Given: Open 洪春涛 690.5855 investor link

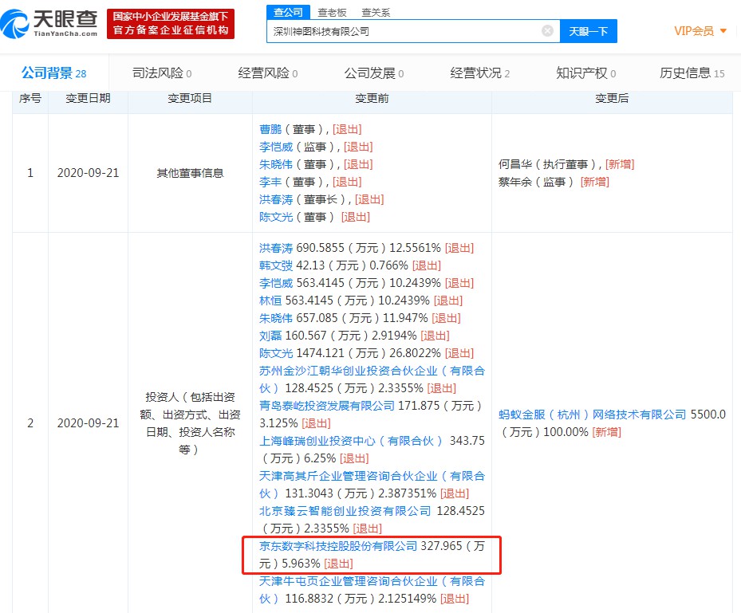Looking at the screenshot, I should tap(276, 248).
